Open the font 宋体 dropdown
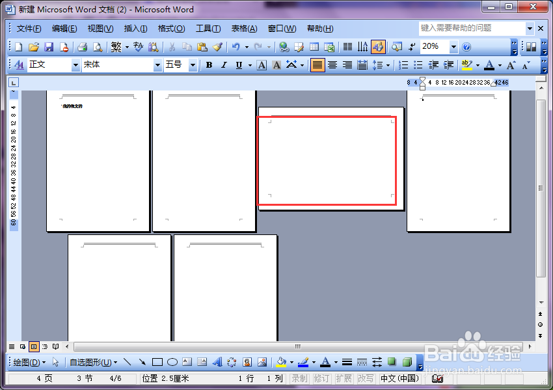 coord(157,65)
